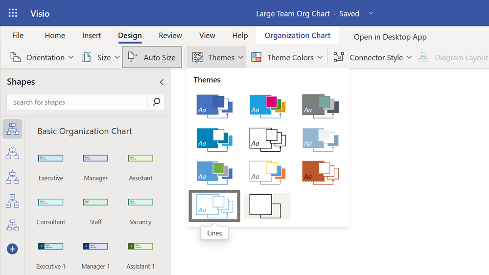This screenshot has height=275, width=489.
Task: Select the Manager shape
Action: [x=95, y=158]
